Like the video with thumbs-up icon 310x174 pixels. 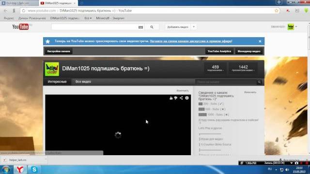pyautogui.click(x=171, y=98)
